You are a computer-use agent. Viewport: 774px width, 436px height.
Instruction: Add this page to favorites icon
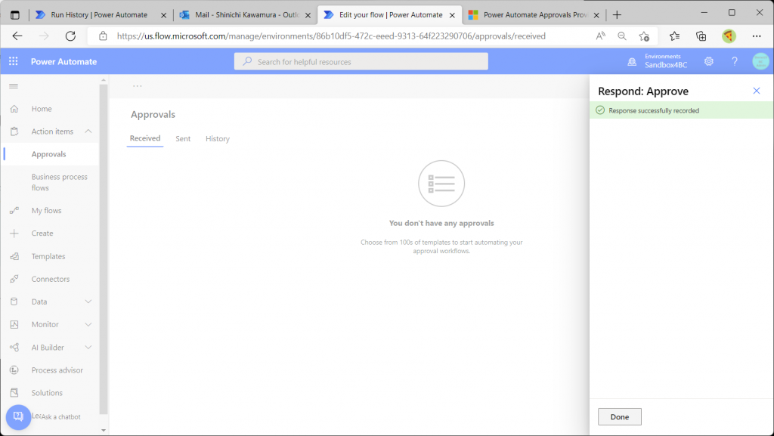tap(644, 36)
